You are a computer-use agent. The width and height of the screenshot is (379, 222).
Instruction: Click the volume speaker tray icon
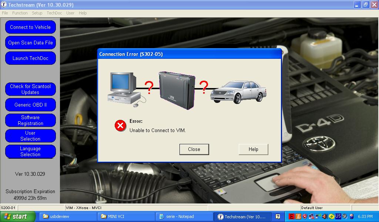point(325,216)
